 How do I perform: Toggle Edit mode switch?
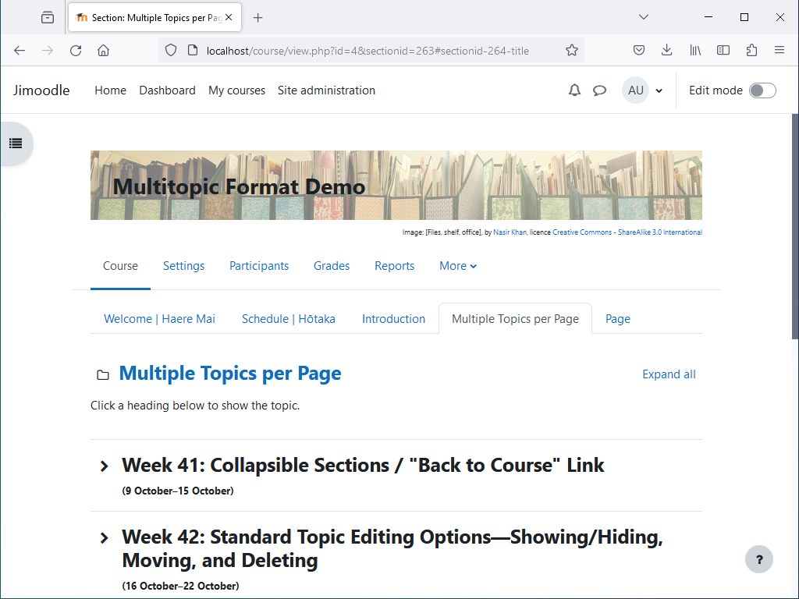click(x=762, y=90)
